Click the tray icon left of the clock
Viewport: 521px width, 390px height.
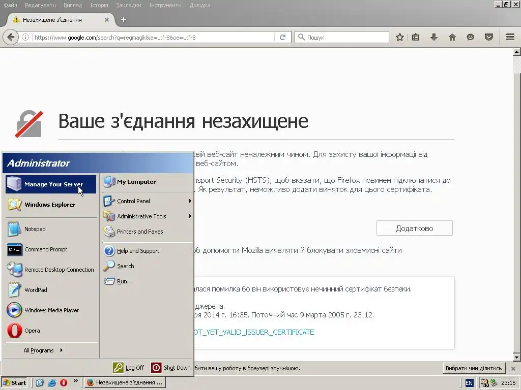point(494,383)
